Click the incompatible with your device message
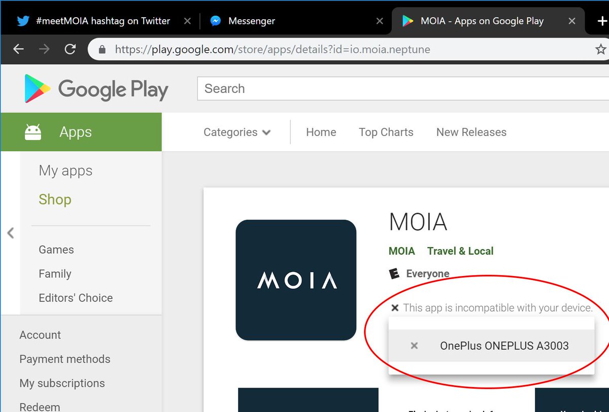The height and width of the screenshot is (412, 609). 498,308
